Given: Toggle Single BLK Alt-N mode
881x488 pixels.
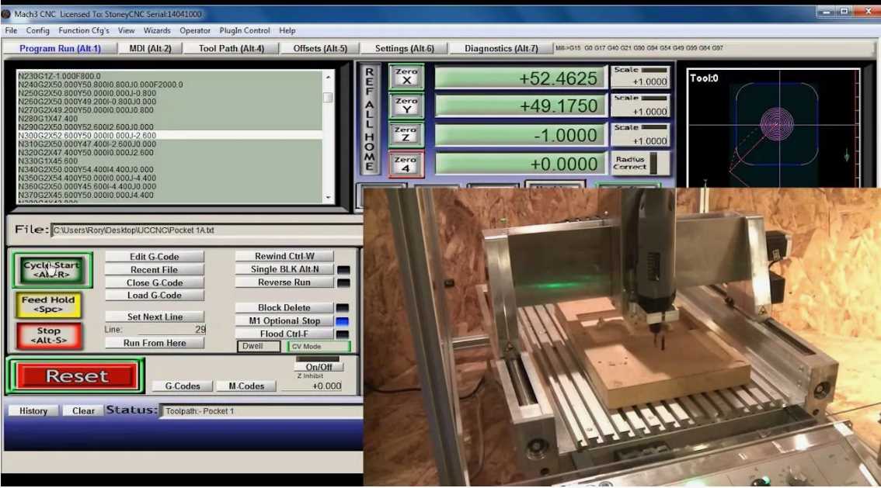Looking at the screenshot, I should pos(284,269).
